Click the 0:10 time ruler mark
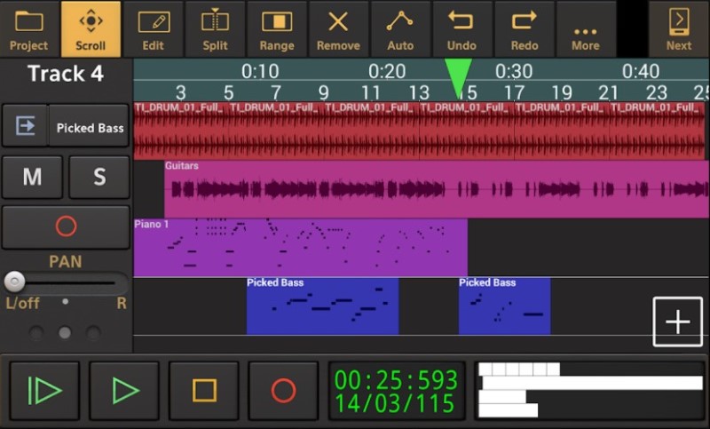Image resolution: width=710 pixels, height=429 pixels. (x=260, y=71)
